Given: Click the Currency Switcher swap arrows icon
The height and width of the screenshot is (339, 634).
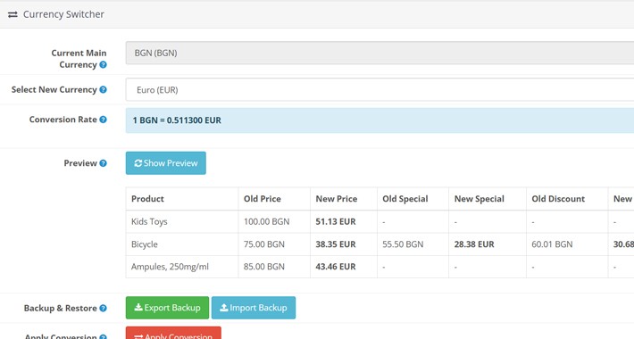Looking at the screenshot, I should (13, 14).
